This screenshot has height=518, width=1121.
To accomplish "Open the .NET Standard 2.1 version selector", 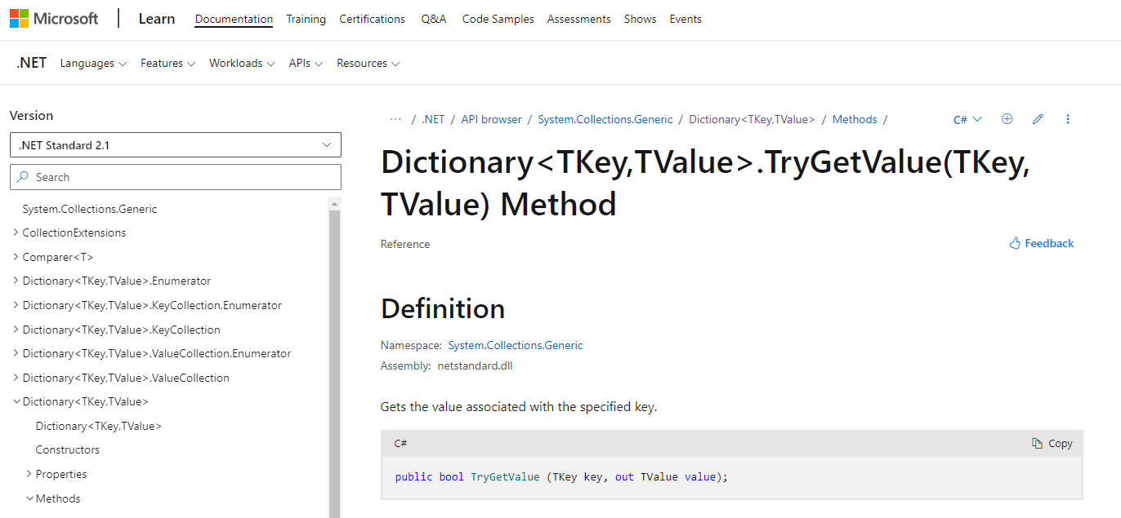I will [176, 145].
